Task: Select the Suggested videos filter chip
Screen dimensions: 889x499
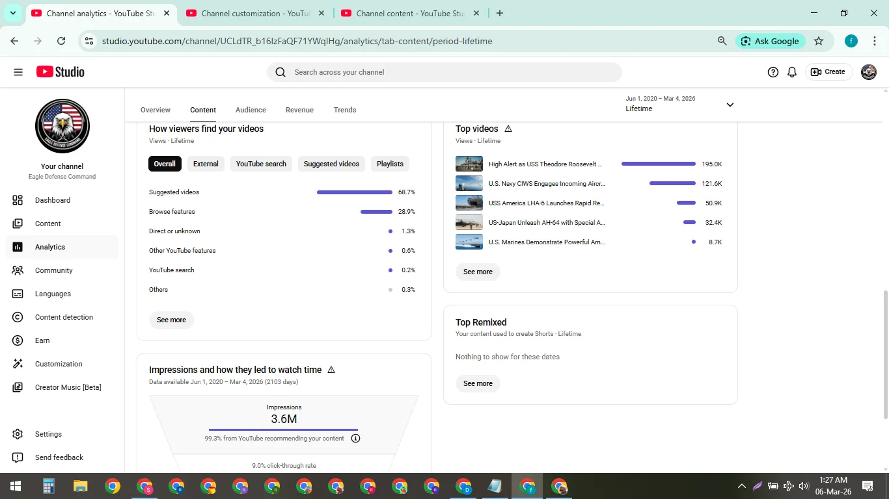Action: 331,164
